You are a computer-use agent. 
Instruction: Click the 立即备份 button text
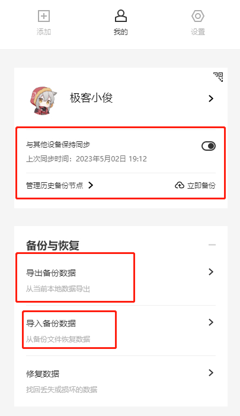pyautogui.click(x=201, y=185)
